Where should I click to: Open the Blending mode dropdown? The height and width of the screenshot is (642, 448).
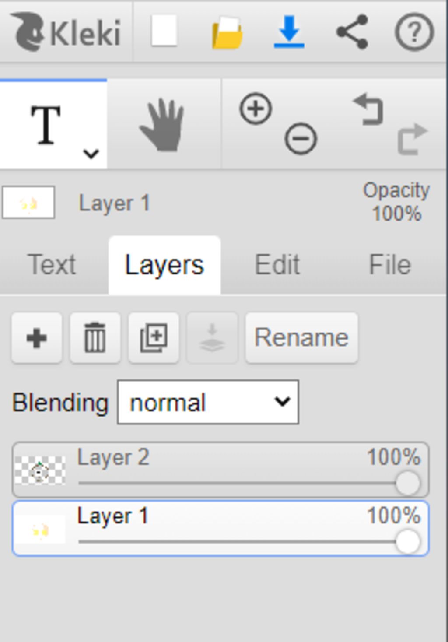point(208,402)
